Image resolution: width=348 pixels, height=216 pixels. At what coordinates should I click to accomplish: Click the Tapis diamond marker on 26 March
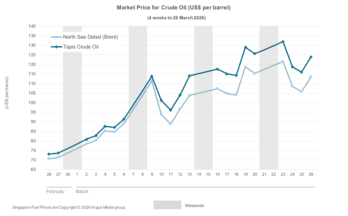click(311, 57)
